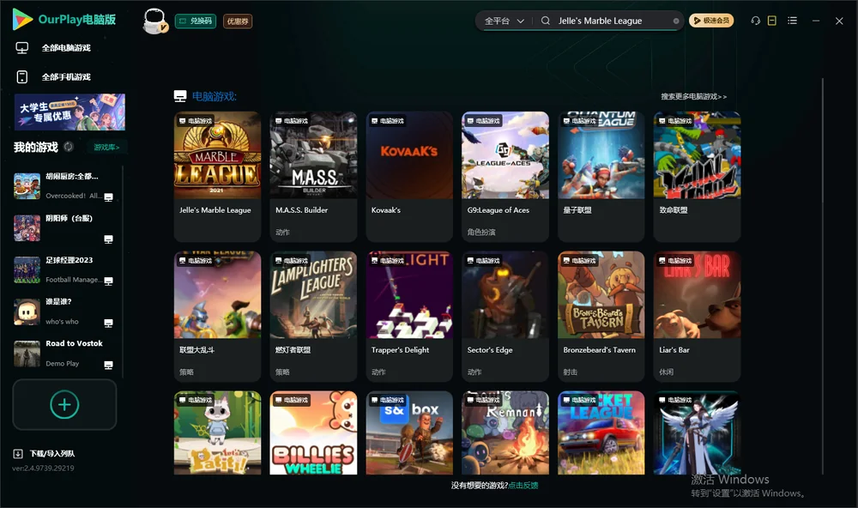Expand the 全平台 platform dropdown
The height and width of the screenshot is (508, 858).
coord(504,21)
